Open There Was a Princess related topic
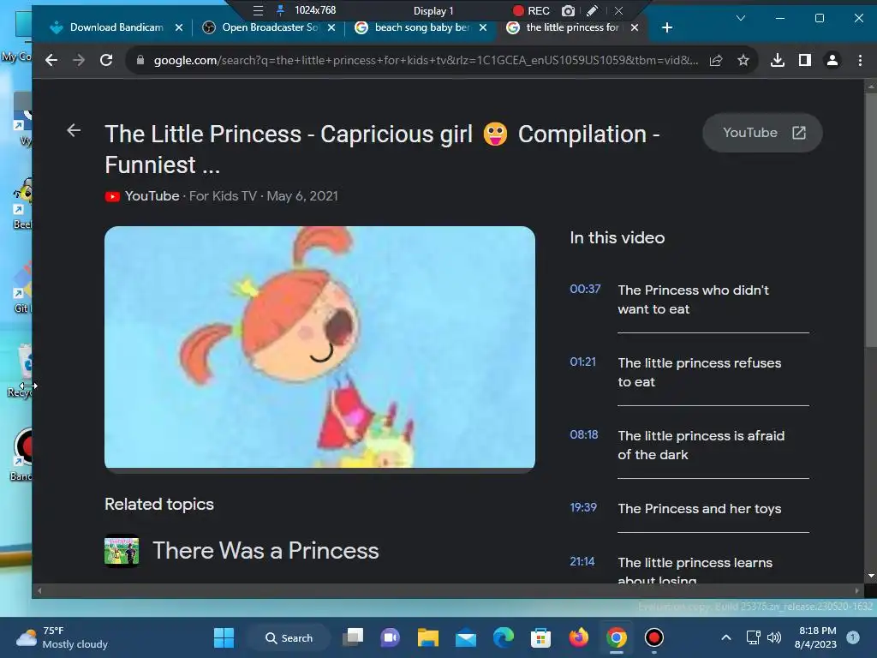 tap(265, 551)
